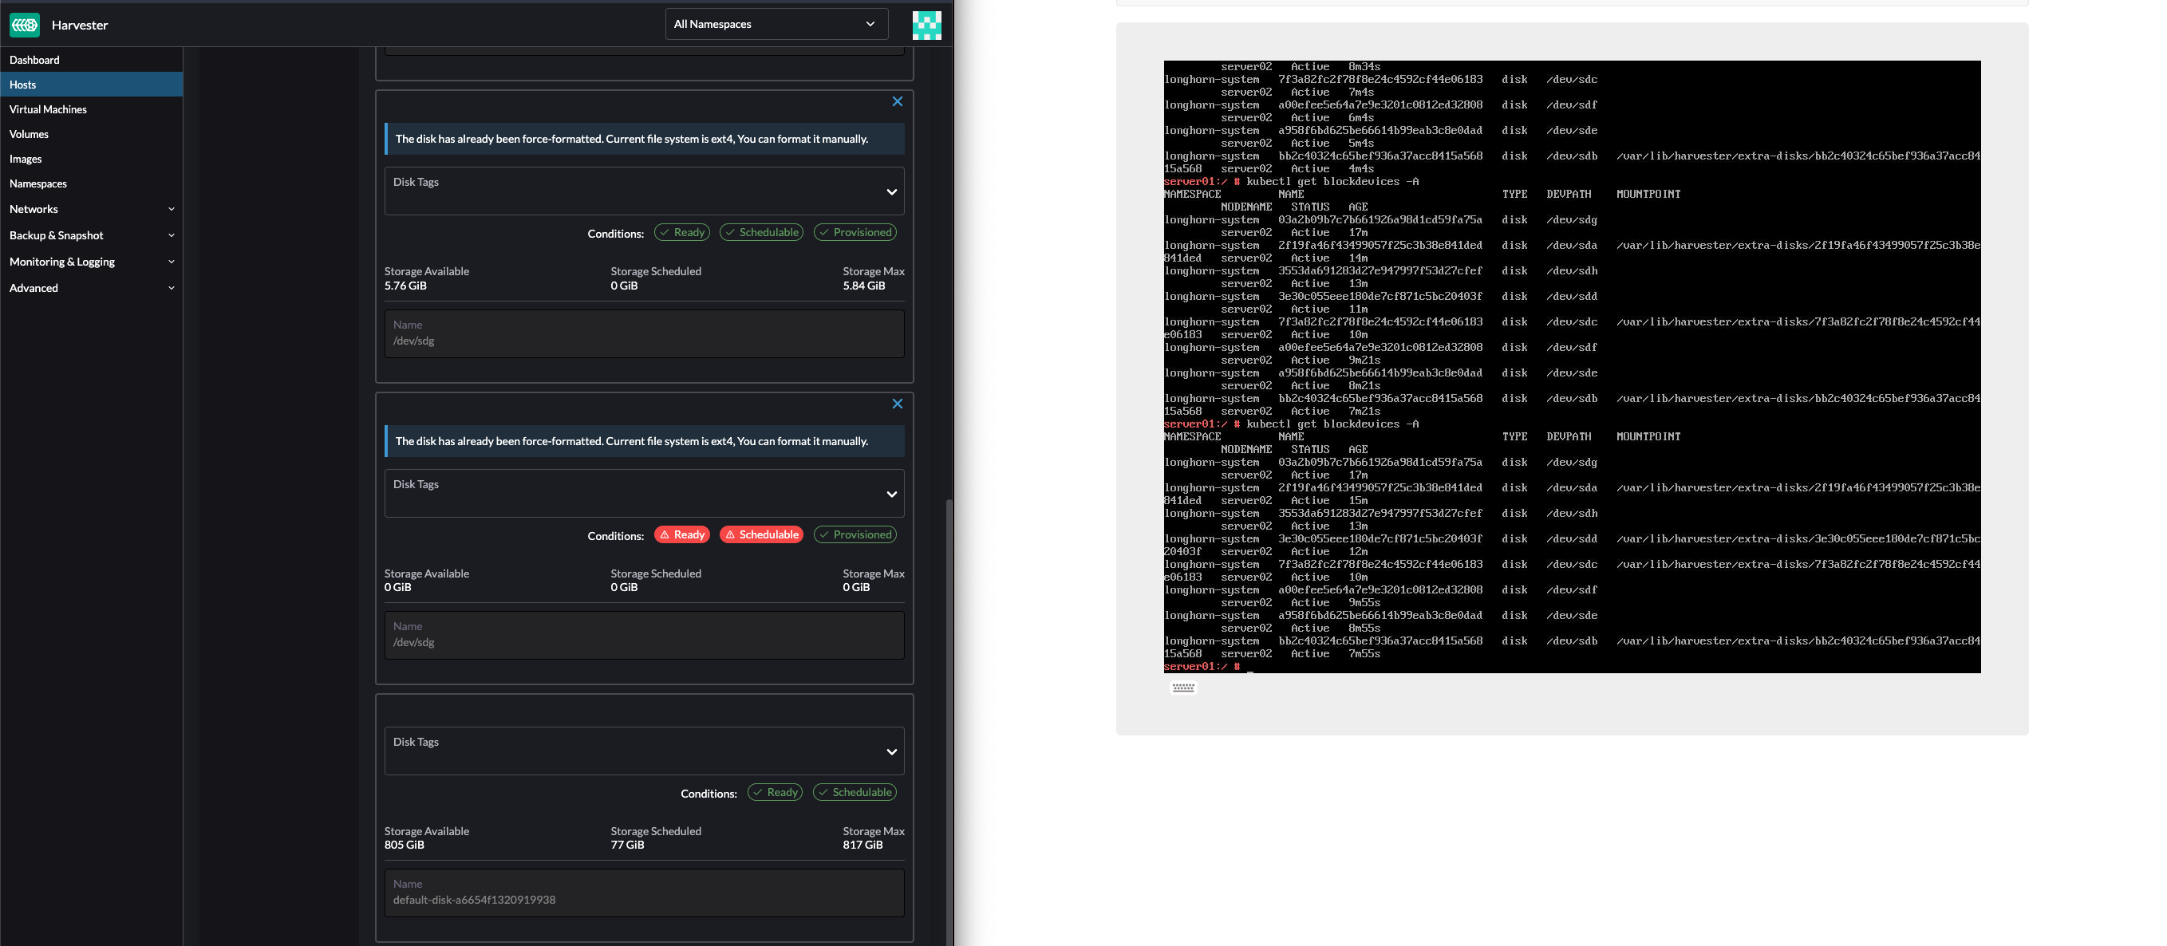Click the red Schedulable warning badge

(x=760, y=534)
